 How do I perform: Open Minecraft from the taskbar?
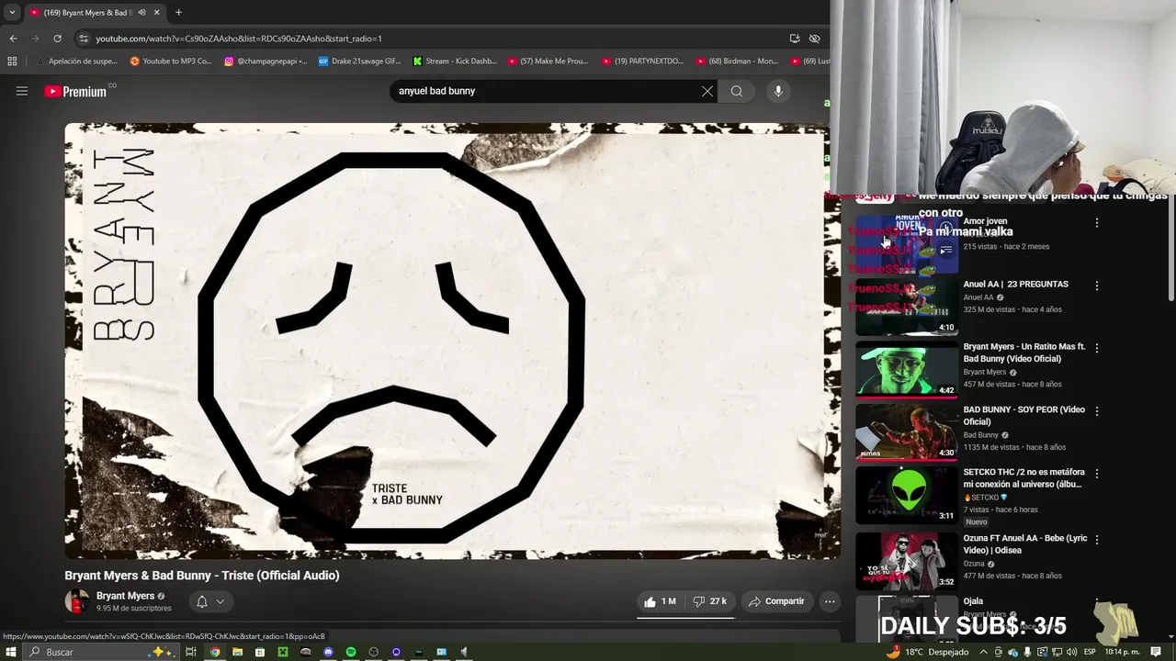[283, 652]
